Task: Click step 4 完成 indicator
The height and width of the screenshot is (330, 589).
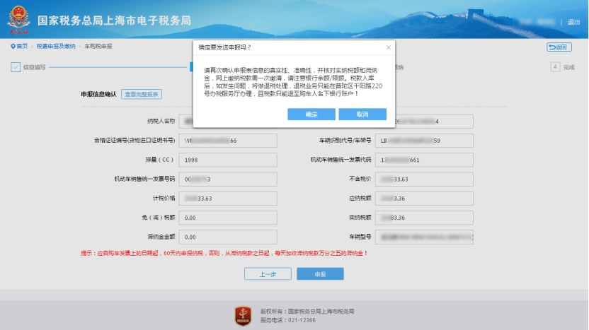Action: pos(562,67)
